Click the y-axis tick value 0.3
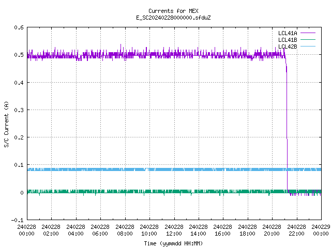This screenshot has height=248, width=331. pos(19,110)
